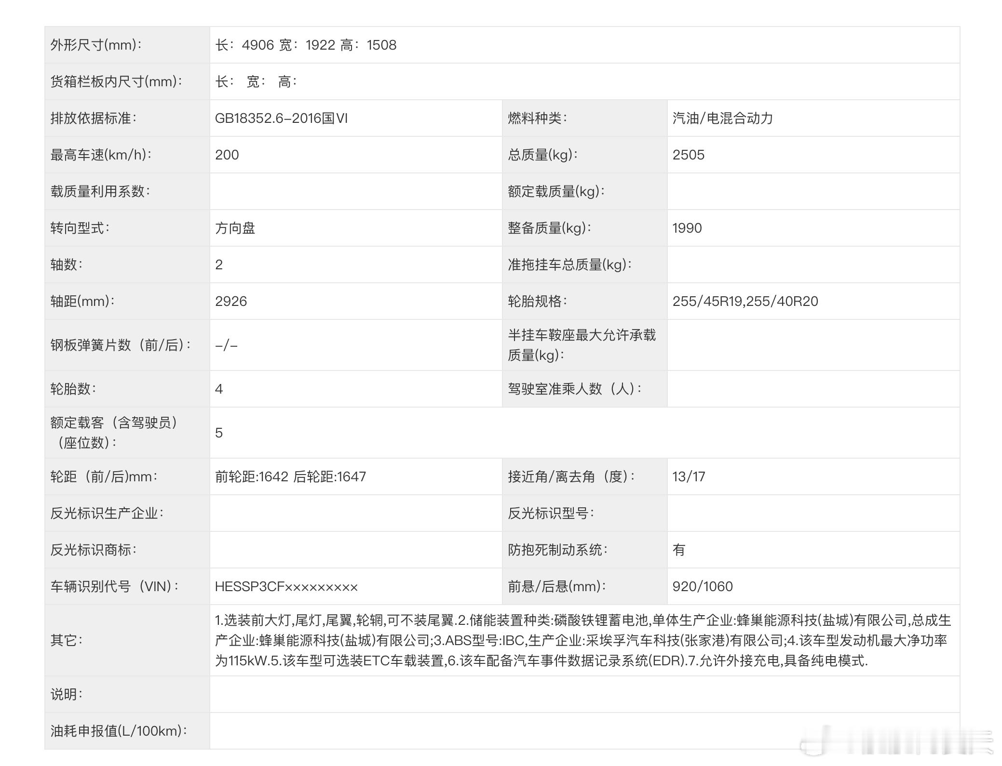The width and height of the screenshot is (1002, 766).
Task: Click the wheelbase value 2926
Action: click(x=231, y=302)
